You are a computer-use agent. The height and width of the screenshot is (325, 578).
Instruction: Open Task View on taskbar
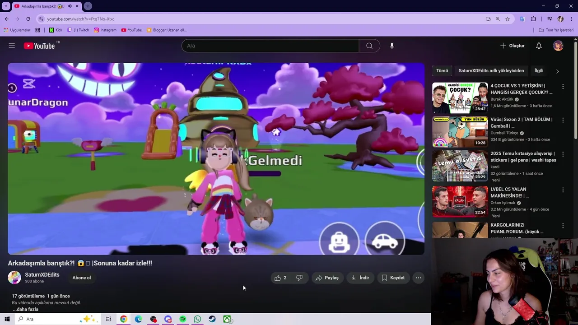point(108,319)
